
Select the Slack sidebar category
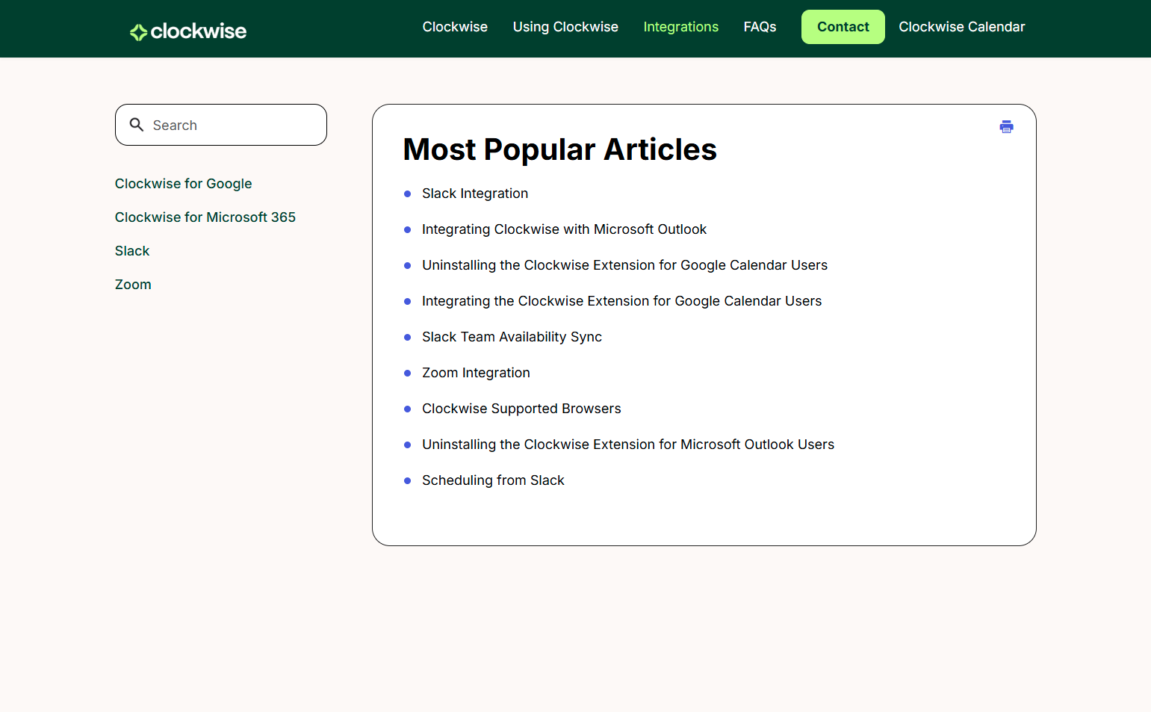[x=132, y=251]
